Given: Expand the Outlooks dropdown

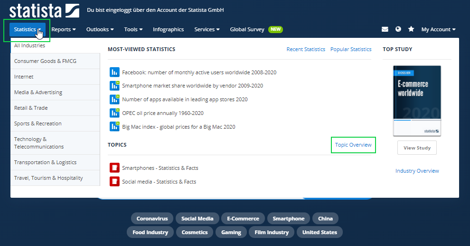Looking at the screenshot, I should [100, 29].
